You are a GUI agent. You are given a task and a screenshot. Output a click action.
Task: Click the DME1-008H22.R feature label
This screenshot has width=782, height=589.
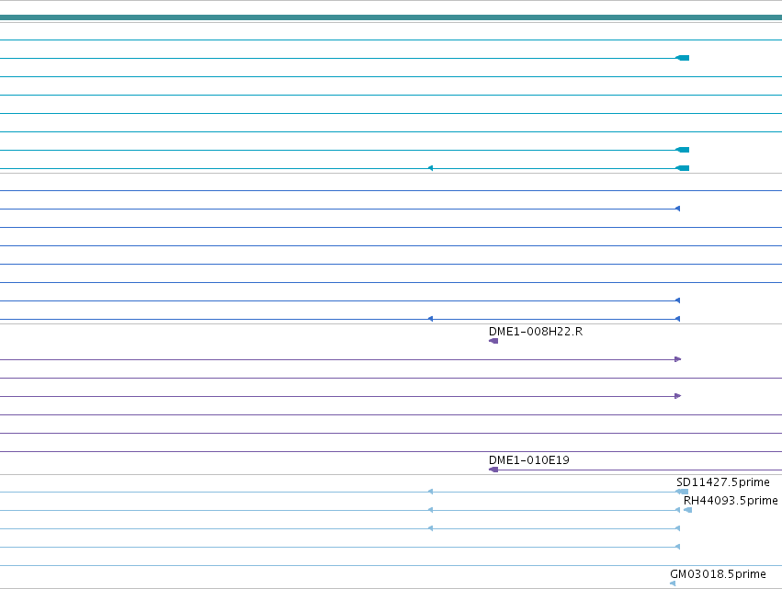tap(536, 332)
